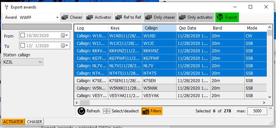
Task: Select the W5NXK callsign cell
Action: [159, 88]
